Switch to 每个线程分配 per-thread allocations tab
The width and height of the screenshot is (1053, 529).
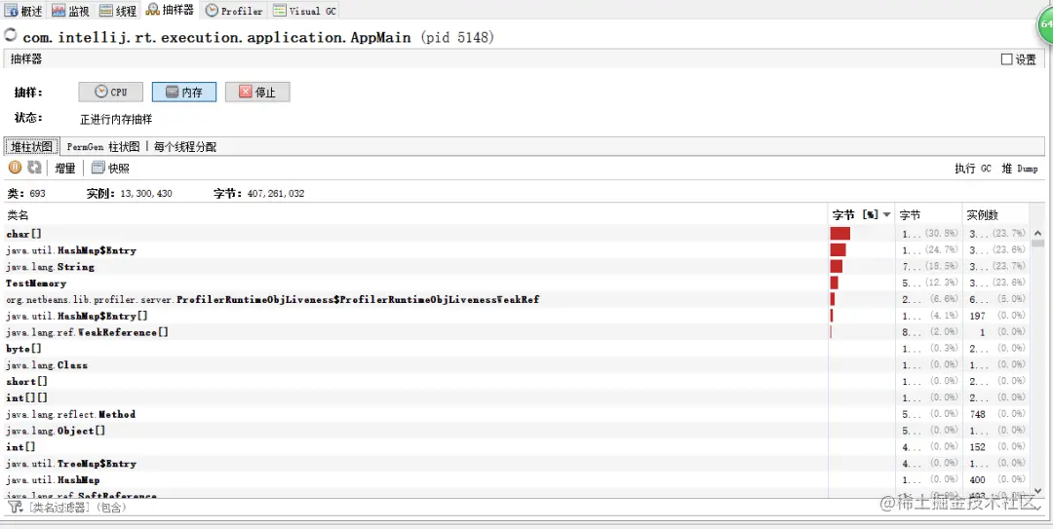click(184, 146)
